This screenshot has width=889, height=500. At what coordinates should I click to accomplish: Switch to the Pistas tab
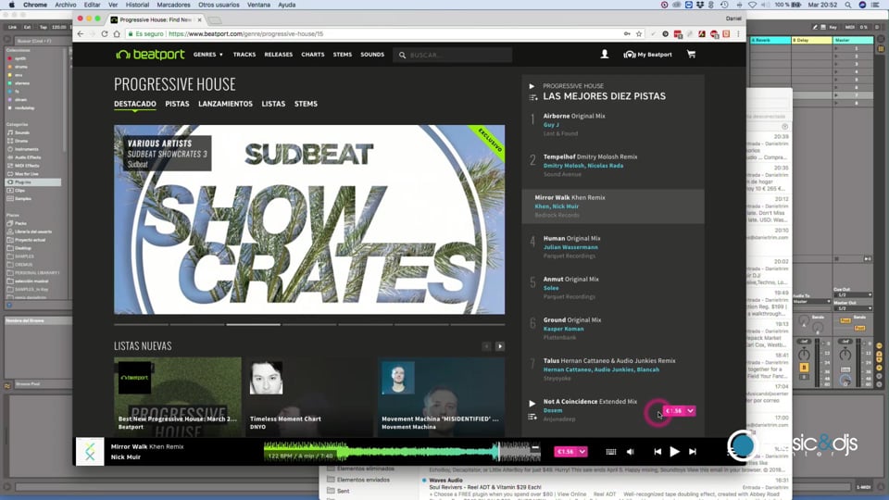tap(178, 104)
